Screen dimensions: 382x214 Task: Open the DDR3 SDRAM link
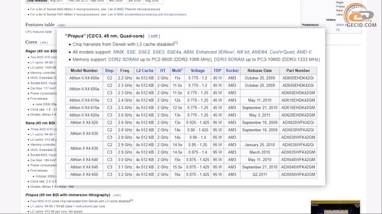(x=229, y=59)
